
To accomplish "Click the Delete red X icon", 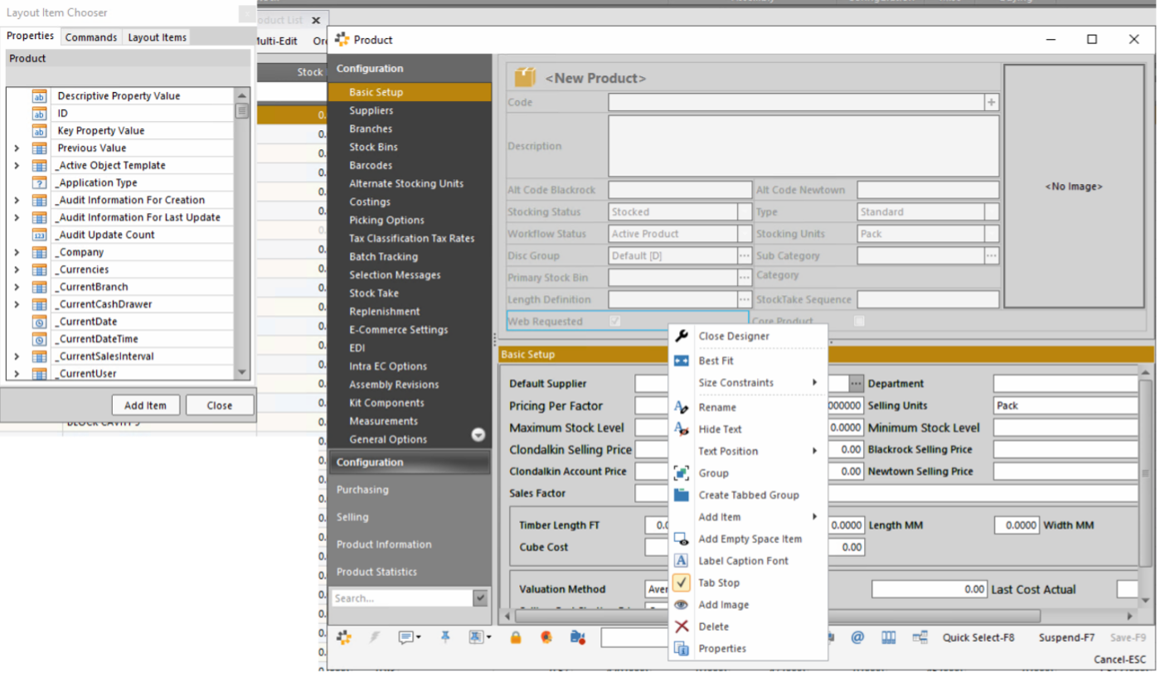I will pyautogui.click(x=682, y=627).
